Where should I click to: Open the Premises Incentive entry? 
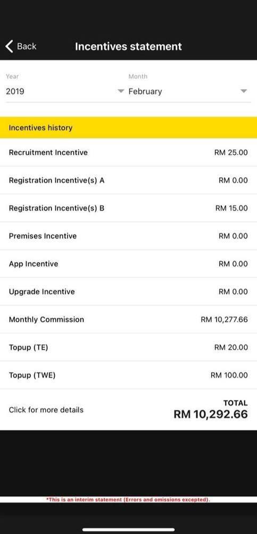(x=129, y=236)
